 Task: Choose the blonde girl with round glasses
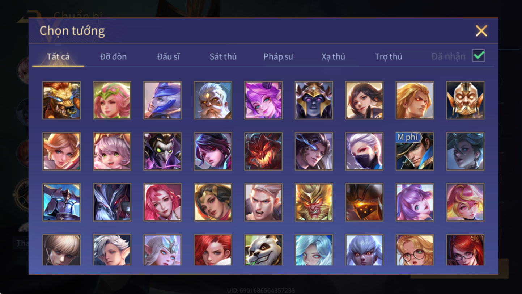click(415, 250)
